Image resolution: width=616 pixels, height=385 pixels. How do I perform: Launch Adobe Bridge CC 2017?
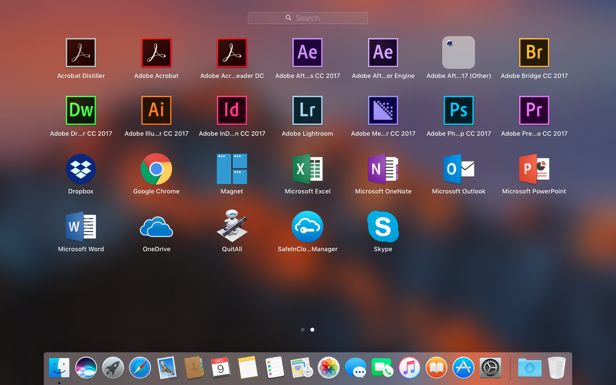[534, 52]
